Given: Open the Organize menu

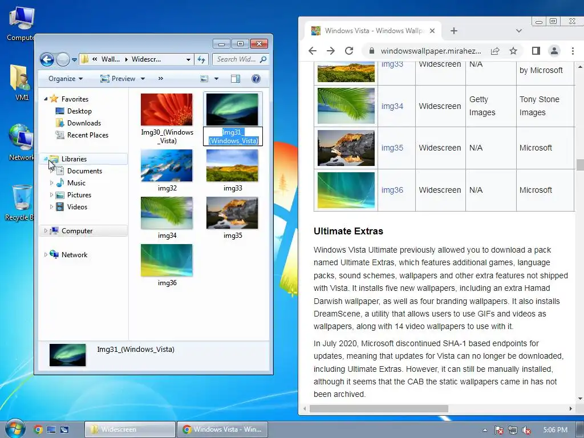Looking at the screenshot, I should [66, 79].
